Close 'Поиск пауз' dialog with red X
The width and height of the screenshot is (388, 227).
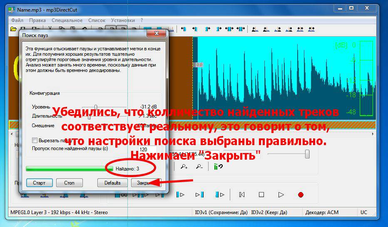coord(157,33)
